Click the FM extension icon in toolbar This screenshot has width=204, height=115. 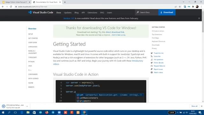click(189, 7)
